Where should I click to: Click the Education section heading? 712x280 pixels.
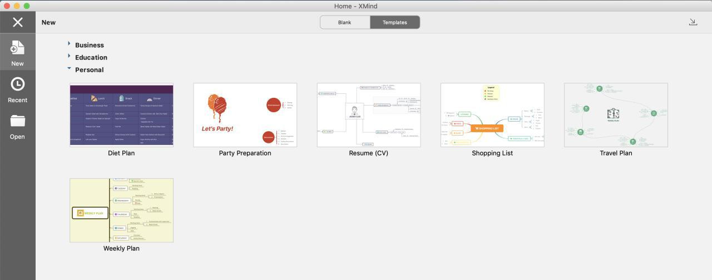tap(91, 58)
